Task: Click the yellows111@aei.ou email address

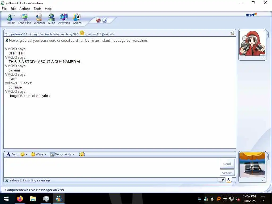Action: [100, 34]
